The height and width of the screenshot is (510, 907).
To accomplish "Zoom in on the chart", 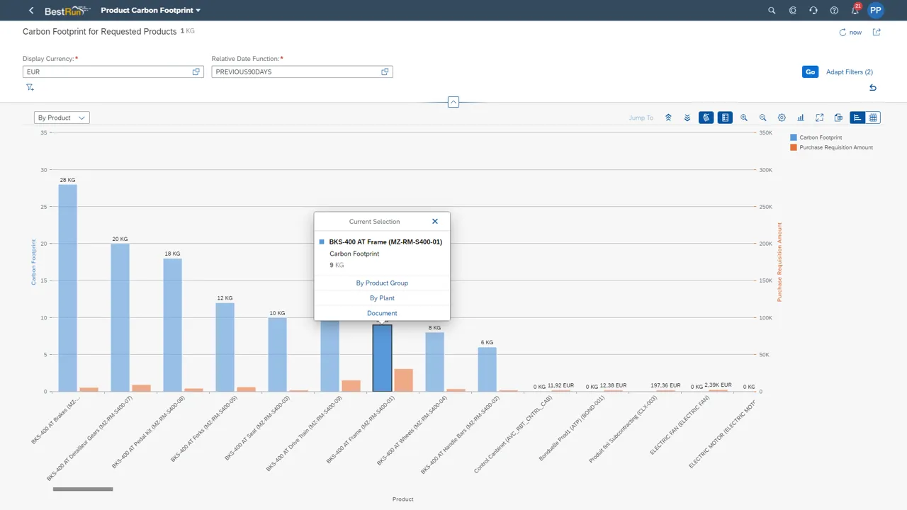I will tap(744, 117).
